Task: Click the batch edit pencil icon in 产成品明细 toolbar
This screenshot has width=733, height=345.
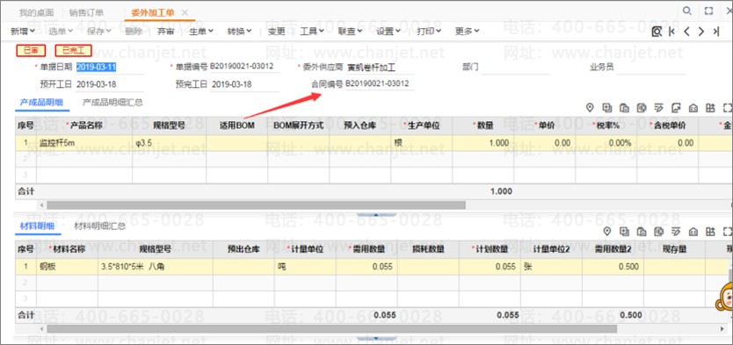Action: click(x=658, y=108)
